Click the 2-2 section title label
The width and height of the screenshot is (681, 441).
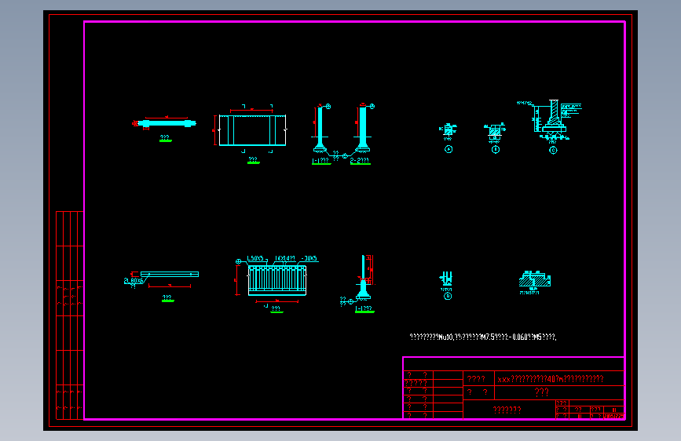(360, 161)
